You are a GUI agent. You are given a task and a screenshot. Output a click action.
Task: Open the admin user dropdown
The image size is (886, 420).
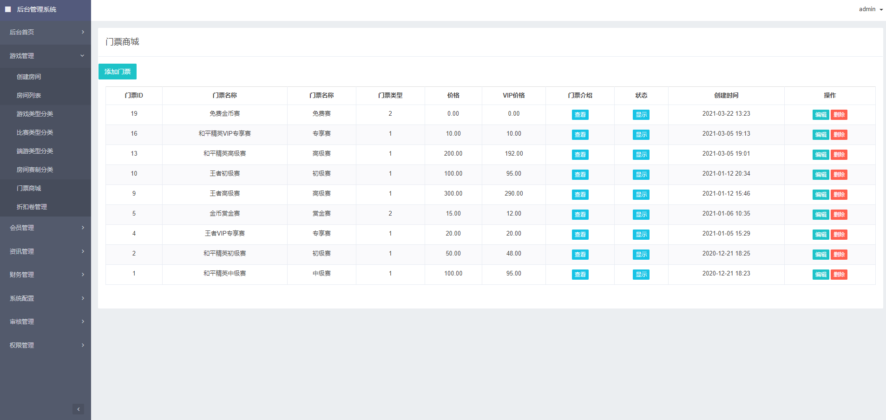(x=870, y=9)
